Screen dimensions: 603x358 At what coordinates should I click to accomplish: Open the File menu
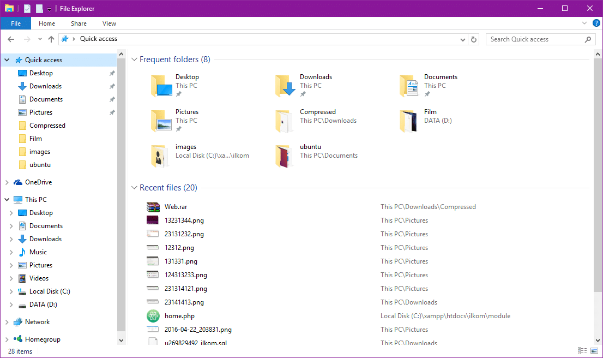(16, 23)
